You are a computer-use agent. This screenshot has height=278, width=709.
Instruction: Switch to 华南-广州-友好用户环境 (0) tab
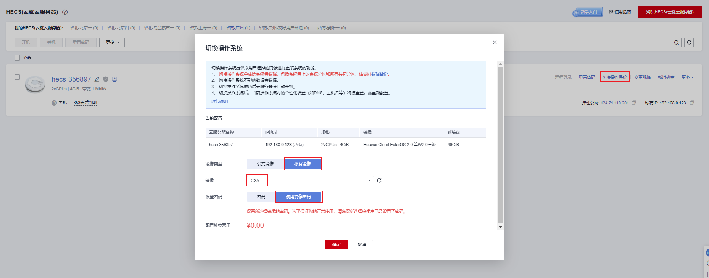click(x=284, y=28)
